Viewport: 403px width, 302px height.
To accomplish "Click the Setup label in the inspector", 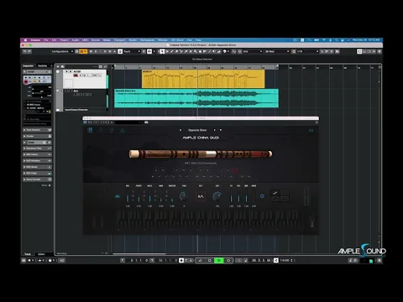I will tap(44, 185).
